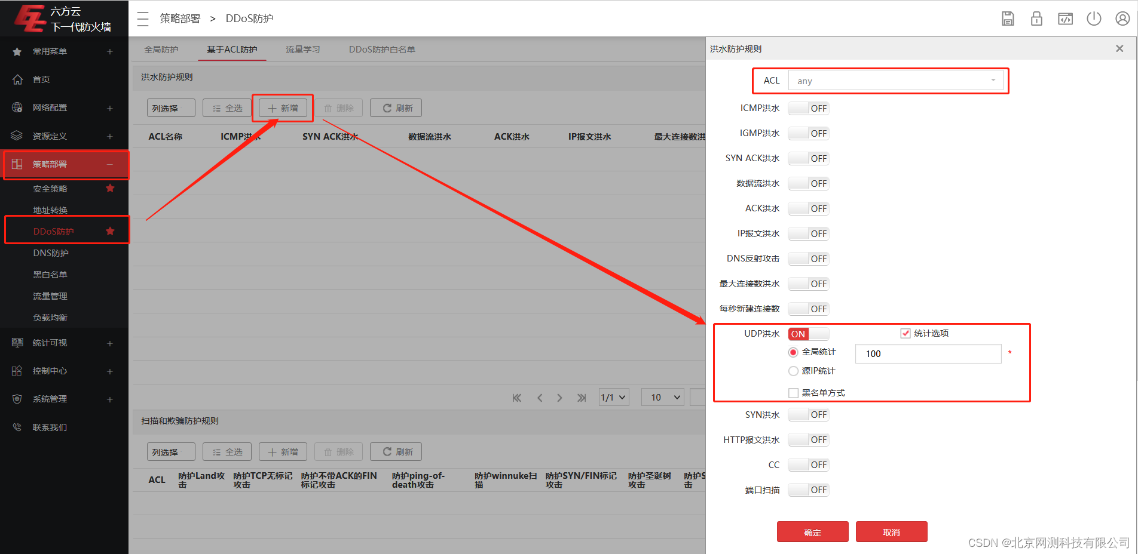Go to next page arrow
This screenshot has width=1138, height=554.
point(559,398)
